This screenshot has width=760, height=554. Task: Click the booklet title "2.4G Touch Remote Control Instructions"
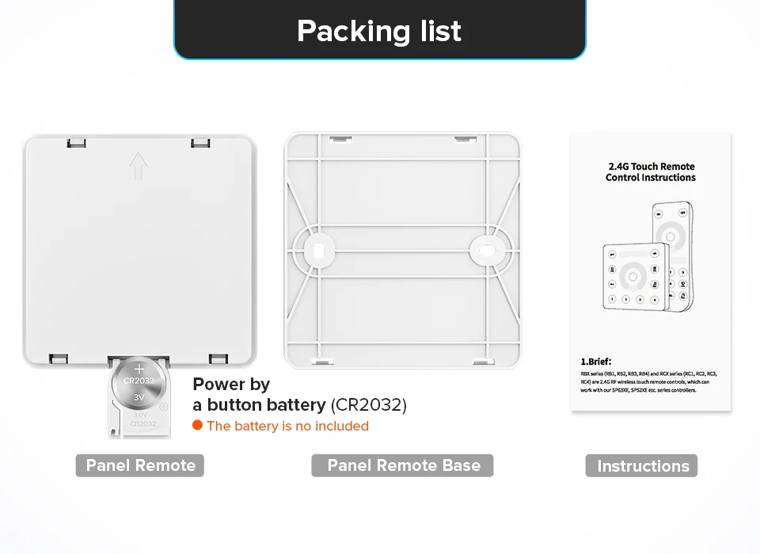(x=651, y=172)
